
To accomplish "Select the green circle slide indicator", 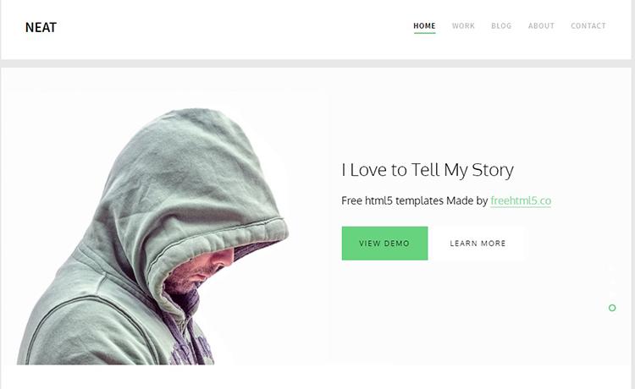I will 612,308.
